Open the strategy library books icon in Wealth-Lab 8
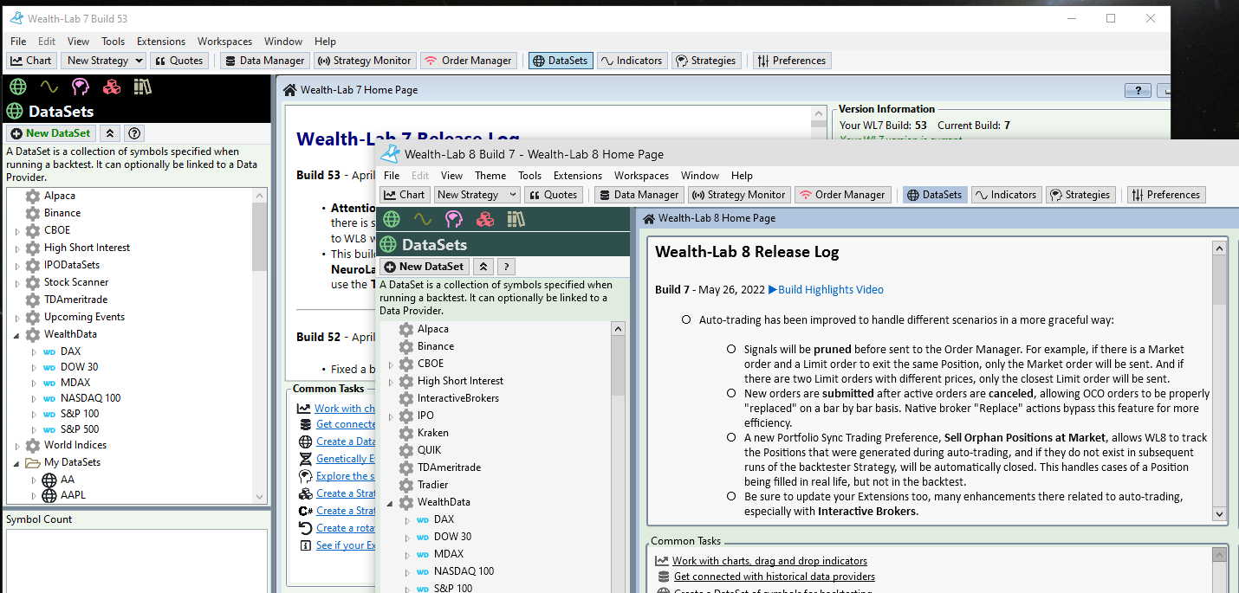This screenshot has width=1239, height=593. tap(516, 219)
